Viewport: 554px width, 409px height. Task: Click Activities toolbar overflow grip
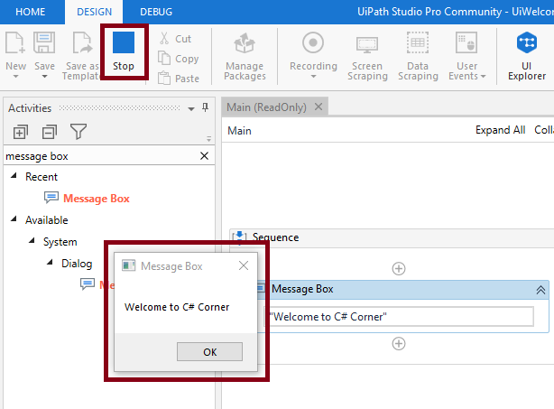tap(208, 138)
